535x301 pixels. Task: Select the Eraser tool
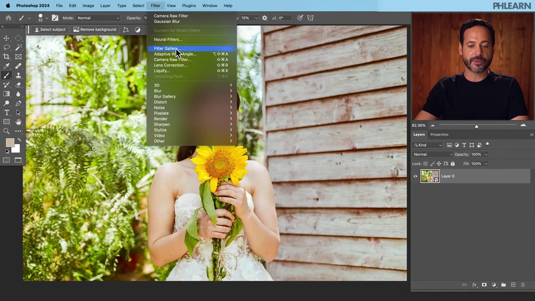coord(18,85)
